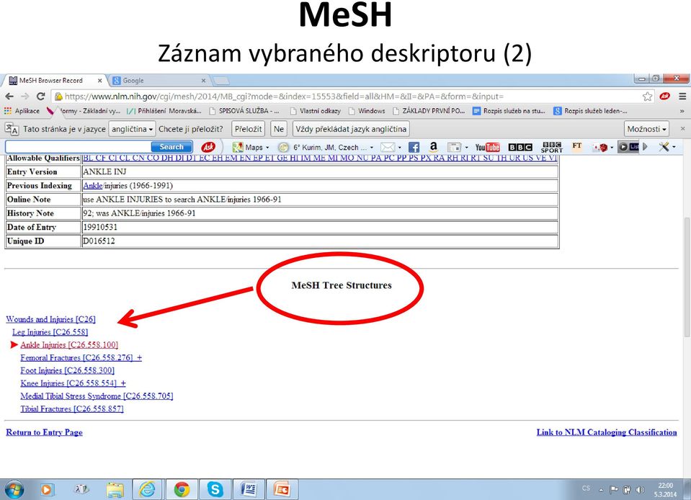Open Wounds and Injuries [C26] link
Screen dimensions: 691x500
[x=50, y=319]
